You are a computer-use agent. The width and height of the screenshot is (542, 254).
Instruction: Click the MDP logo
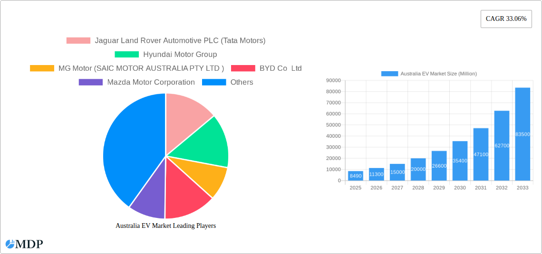click(24, 244)
